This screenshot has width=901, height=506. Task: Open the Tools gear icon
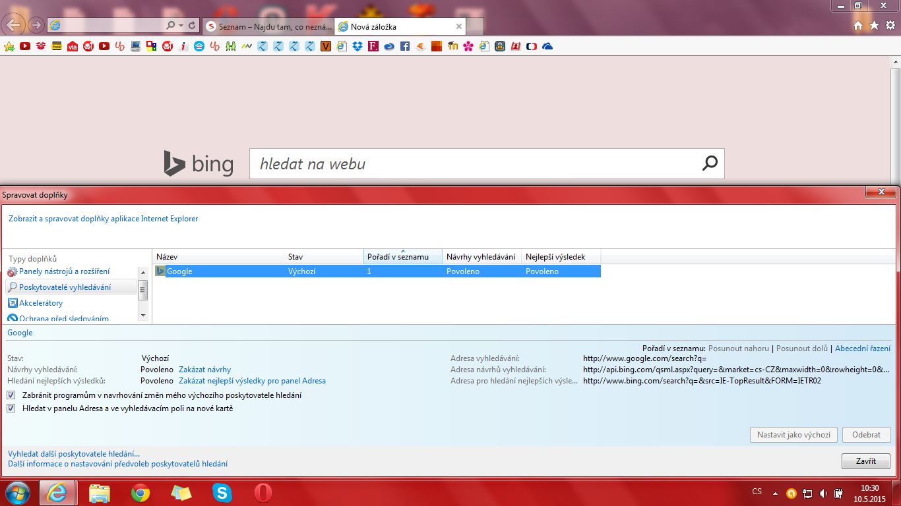pyautogui.click(x=890, y=26)
